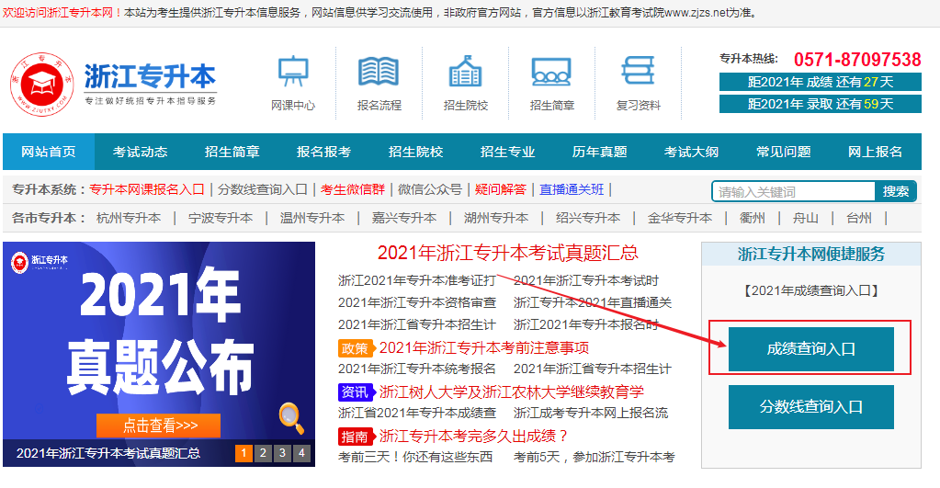
Task: Click the 招生简章 icon
Action: [551, 73]
